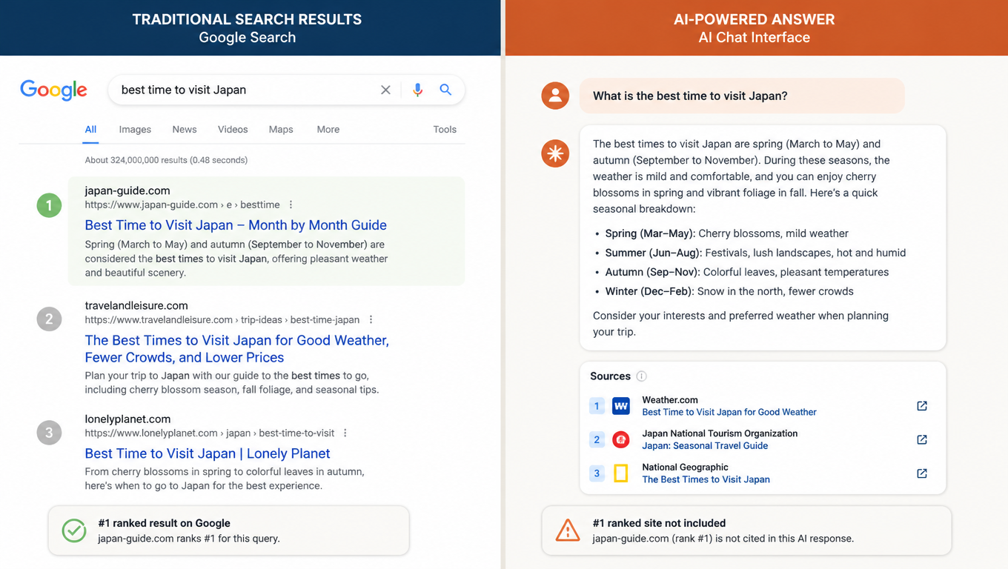Open the National Geographic source external link

(x=922, y=473)
